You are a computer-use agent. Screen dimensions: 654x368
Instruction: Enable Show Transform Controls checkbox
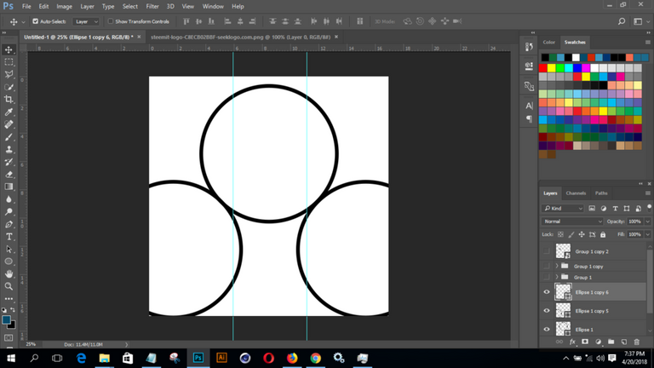point(110,21)
